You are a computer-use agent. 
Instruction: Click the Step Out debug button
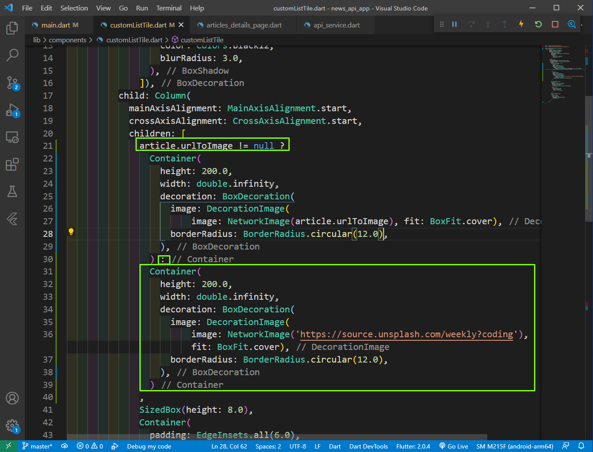[504, 24]
